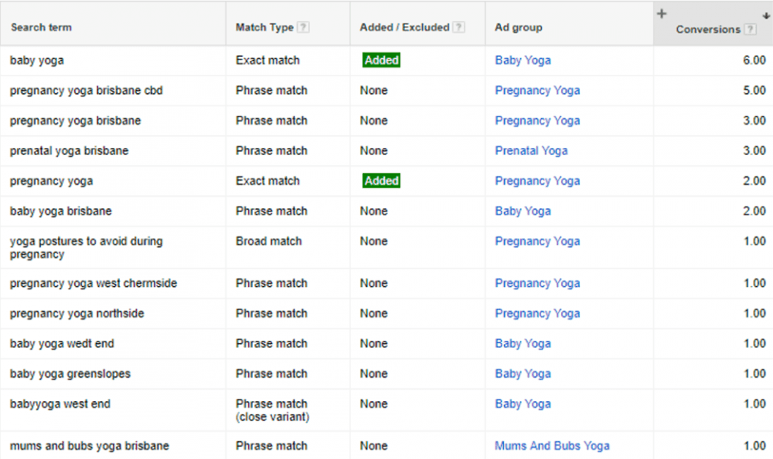Sort table by Ad group column header
Viewport: 773px width, 459px height.
point(518,27)
